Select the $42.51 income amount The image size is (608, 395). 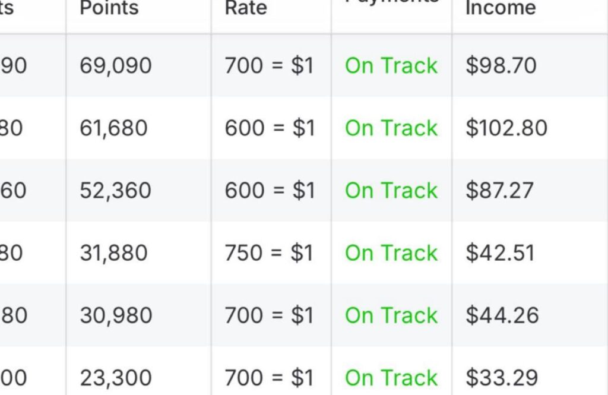[500, 253]
